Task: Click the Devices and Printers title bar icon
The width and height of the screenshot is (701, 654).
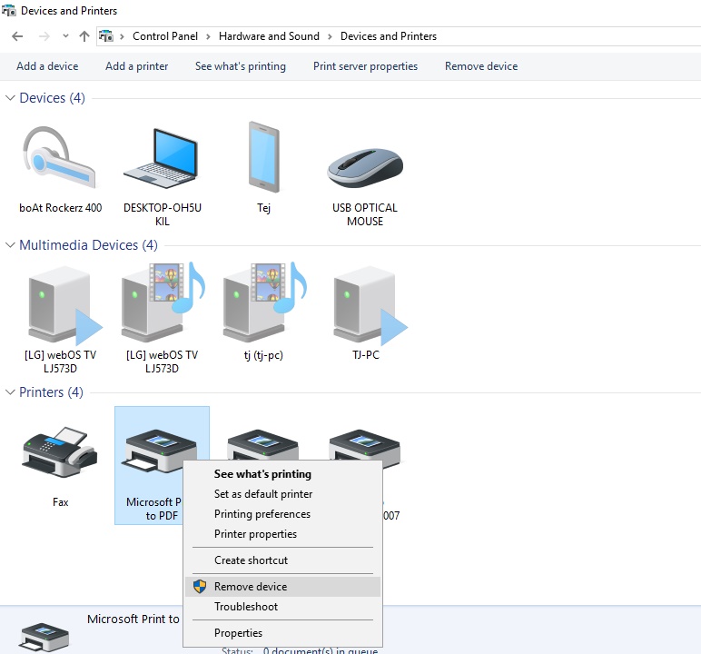Action: [9, 10]
